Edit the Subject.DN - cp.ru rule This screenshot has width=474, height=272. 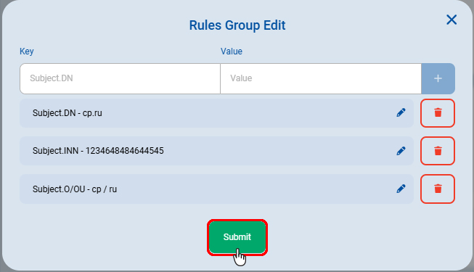pos(401,112)
